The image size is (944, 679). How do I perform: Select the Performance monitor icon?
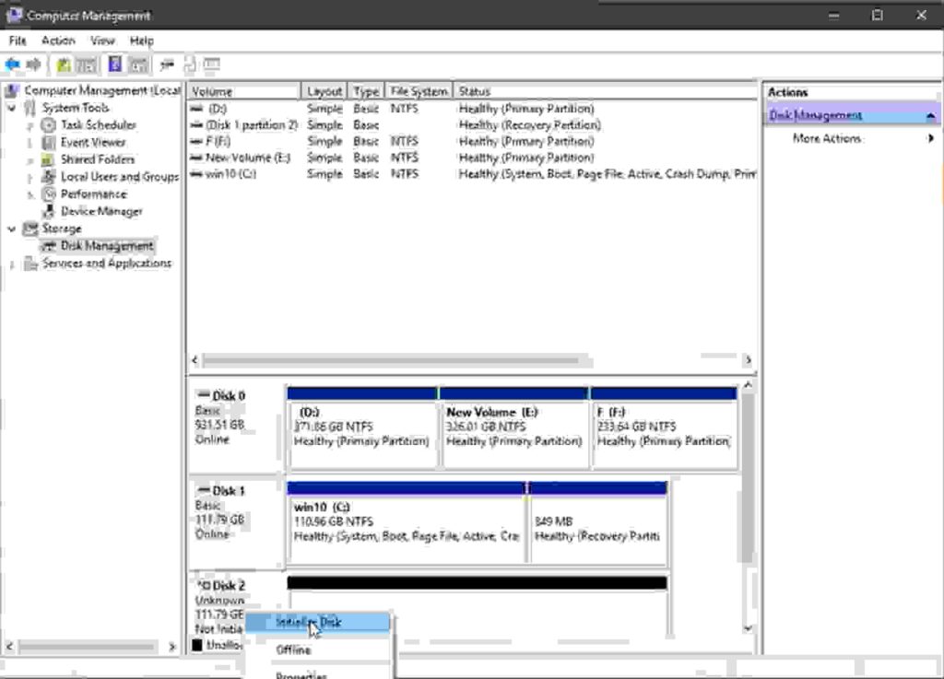point(50,193)
